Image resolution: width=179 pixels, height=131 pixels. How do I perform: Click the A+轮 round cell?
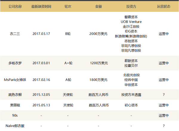point(68,63)
